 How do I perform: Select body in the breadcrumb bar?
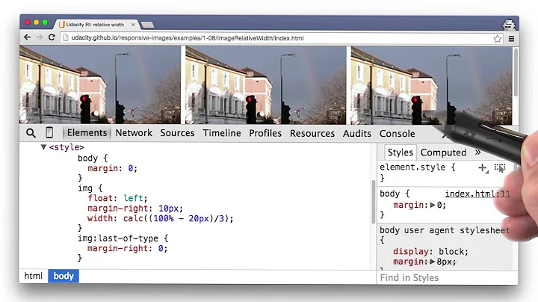(x=64, y=276)
